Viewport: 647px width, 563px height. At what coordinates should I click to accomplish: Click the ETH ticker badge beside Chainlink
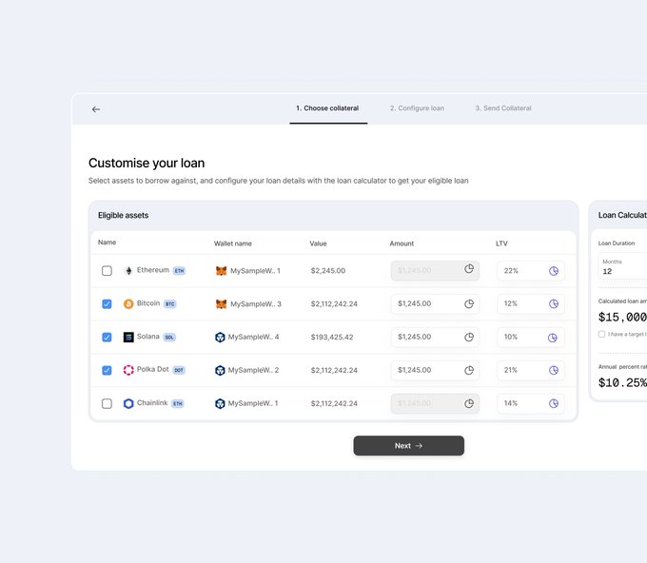pos(178,403)
